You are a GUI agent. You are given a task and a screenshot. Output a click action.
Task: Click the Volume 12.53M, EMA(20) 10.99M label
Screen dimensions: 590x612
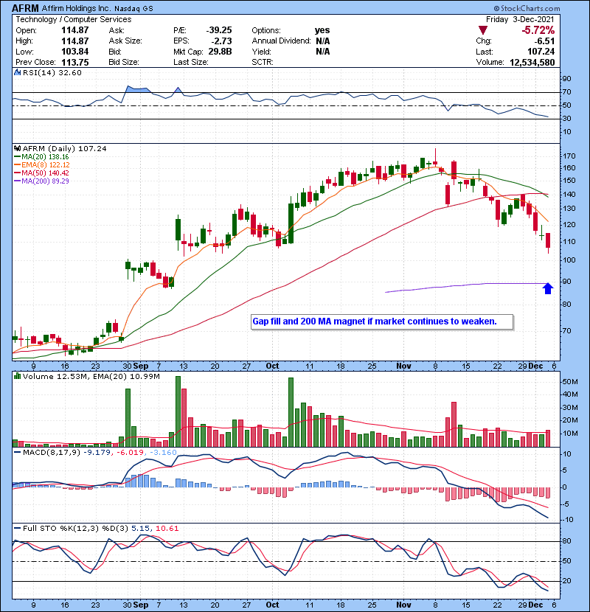coord(91,376)
